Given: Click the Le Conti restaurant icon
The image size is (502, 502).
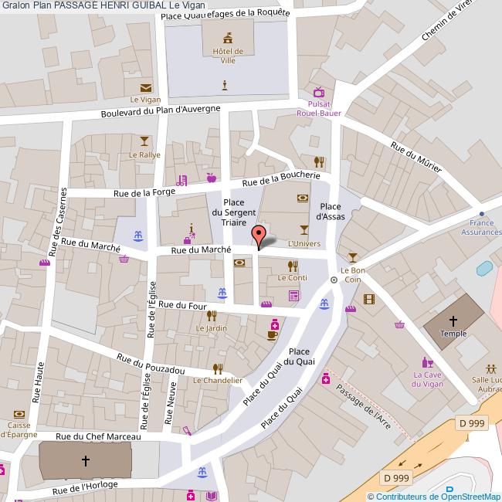Looking at the screenshot, I should (292, 266).
